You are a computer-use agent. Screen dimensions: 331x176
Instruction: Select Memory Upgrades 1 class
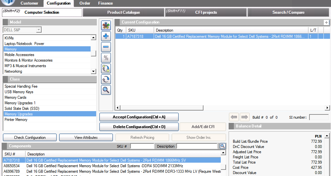50,103
